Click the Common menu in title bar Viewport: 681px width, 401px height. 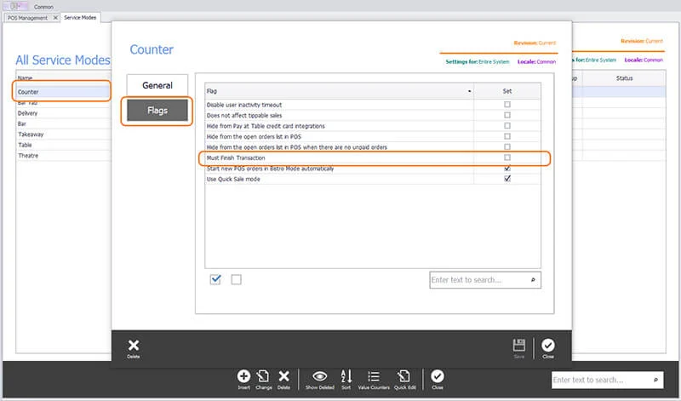point(43,7)
